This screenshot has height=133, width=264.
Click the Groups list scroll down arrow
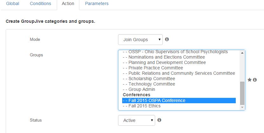coord(242,107)
